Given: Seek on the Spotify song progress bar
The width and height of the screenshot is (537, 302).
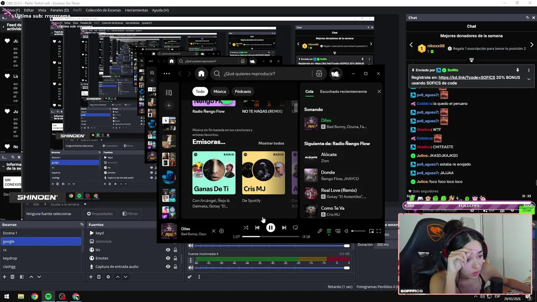Looking at the screenshot, I should coord(271,237).
